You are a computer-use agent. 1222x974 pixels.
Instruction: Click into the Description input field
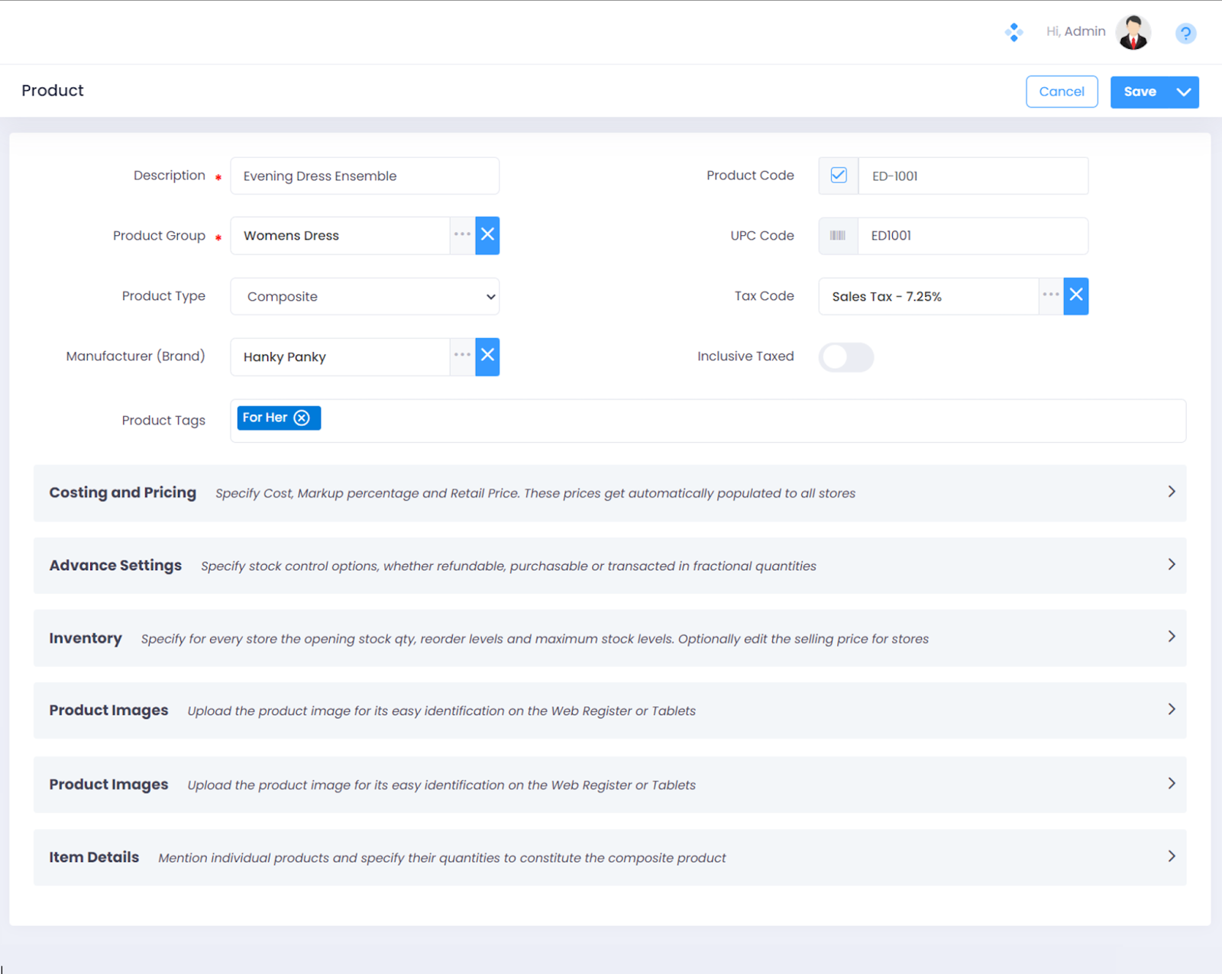point(364,176)
